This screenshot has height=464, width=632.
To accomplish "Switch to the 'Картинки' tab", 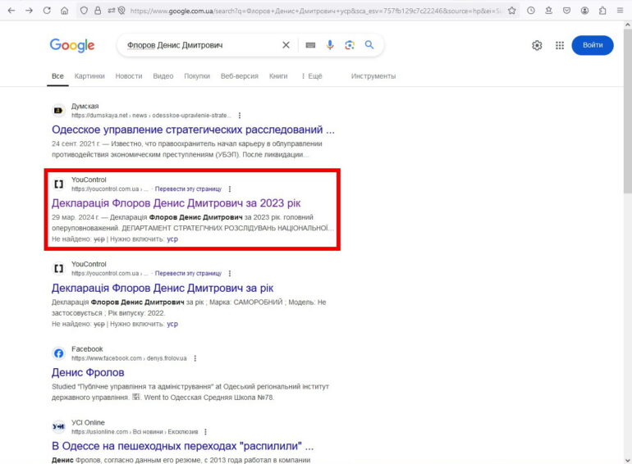I will (89, 76).
